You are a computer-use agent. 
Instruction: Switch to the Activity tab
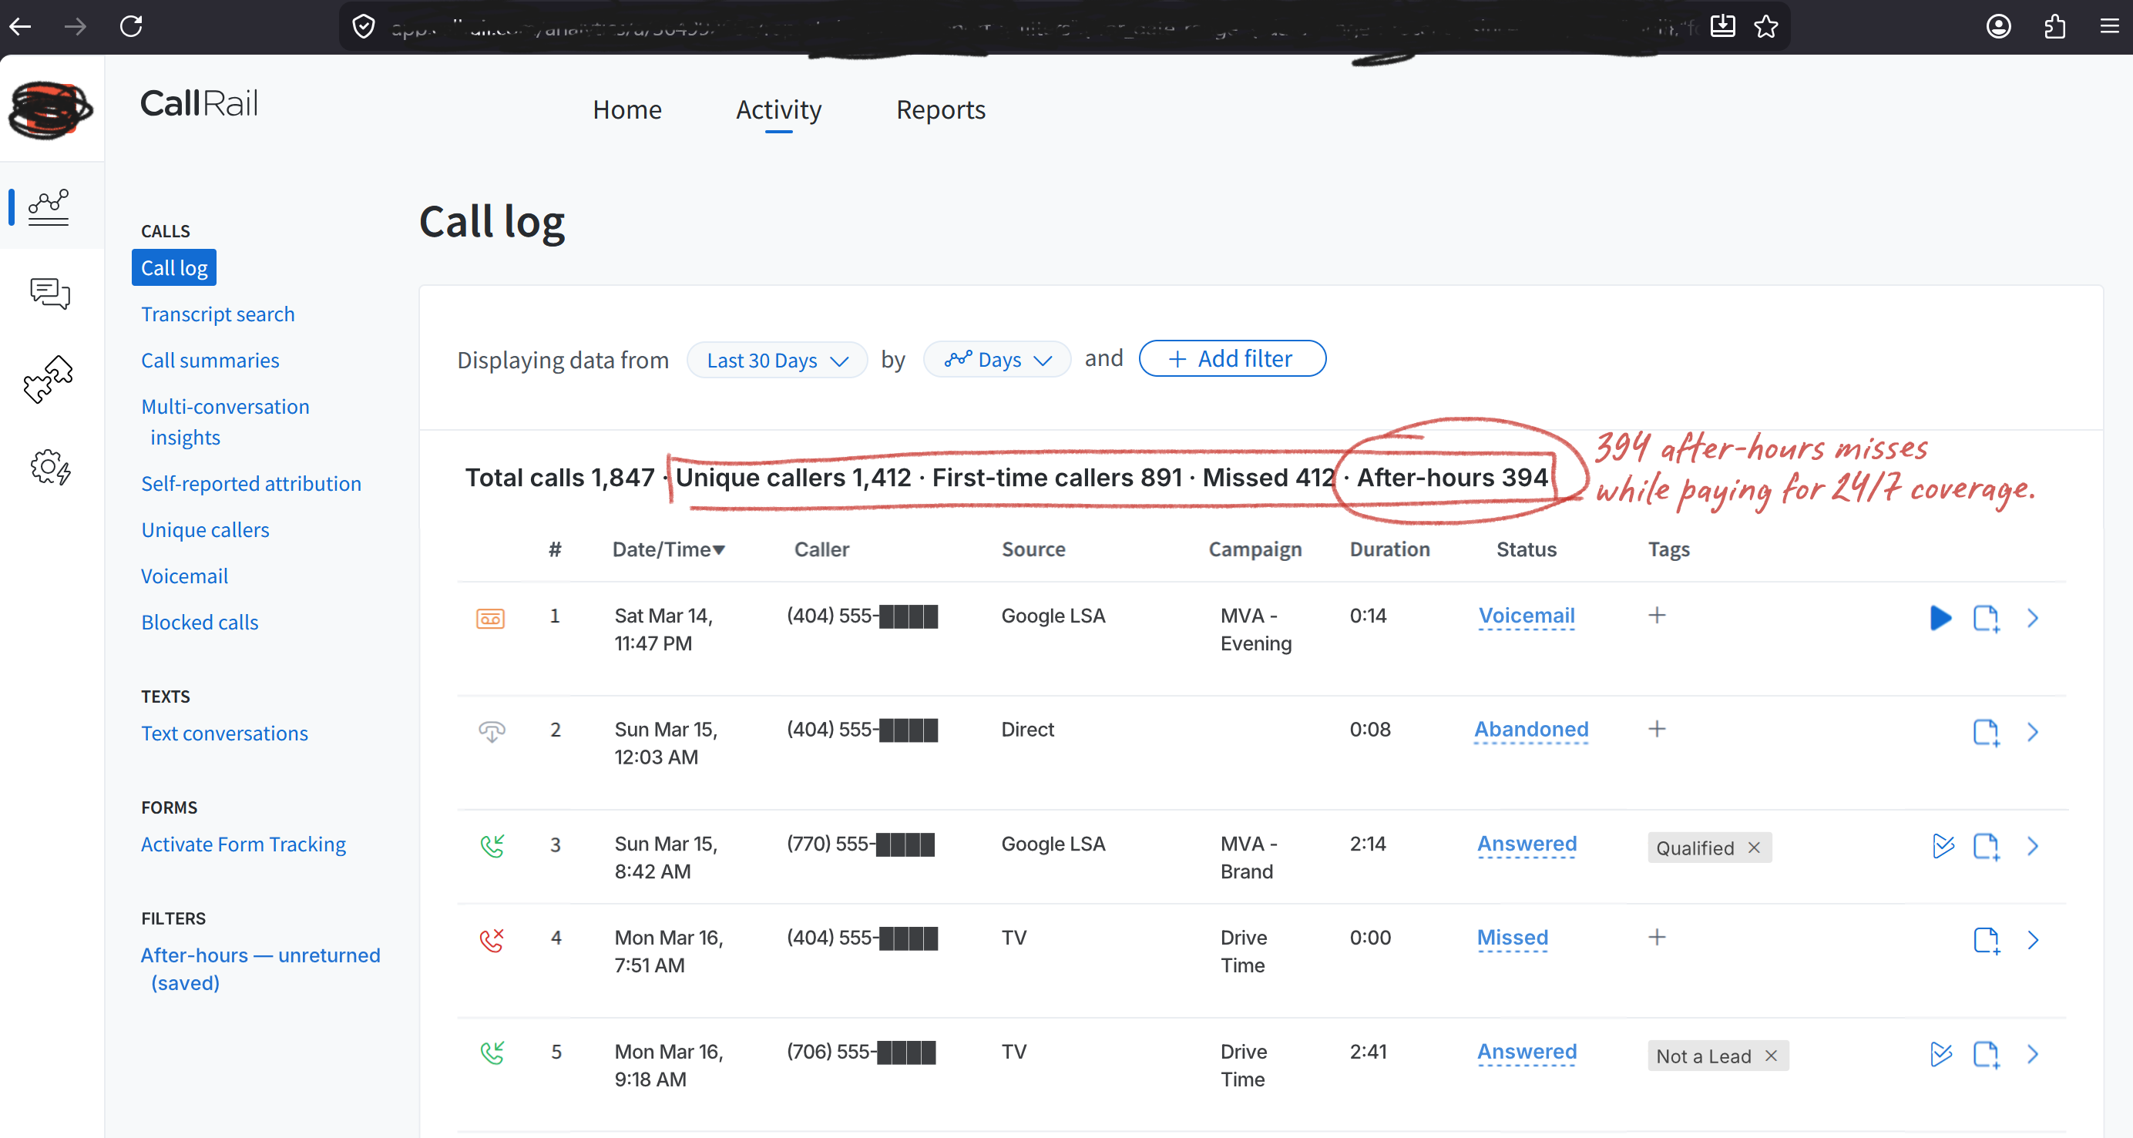click(778, 109)
